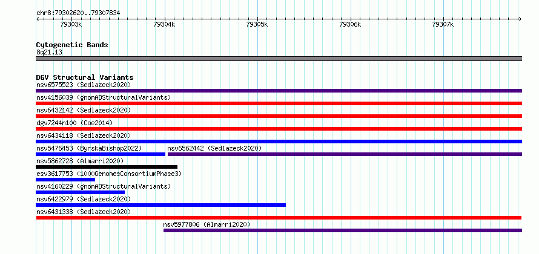Viewport: 539px width, 254px height.
Task: Open the nsv6432142 (Sedlazeck2020) label
Action: (x=84, y=110)
